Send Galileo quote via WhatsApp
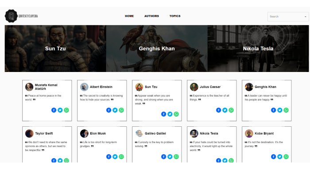The height and width of the screenshot is (174, 310). point(176,157)
